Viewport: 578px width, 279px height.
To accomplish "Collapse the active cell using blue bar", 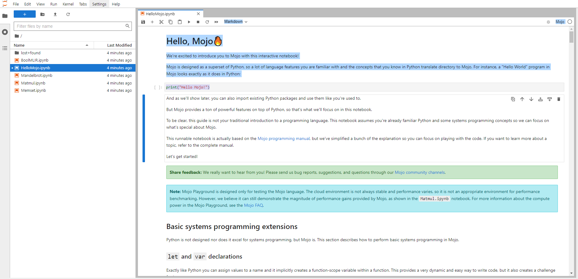I will click(144, 128).
